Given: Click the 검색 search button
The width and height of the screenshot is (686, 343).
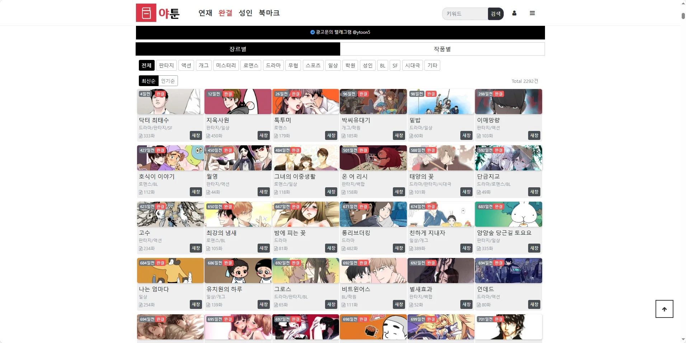Looking at the screenshot, I should point(495,14).
